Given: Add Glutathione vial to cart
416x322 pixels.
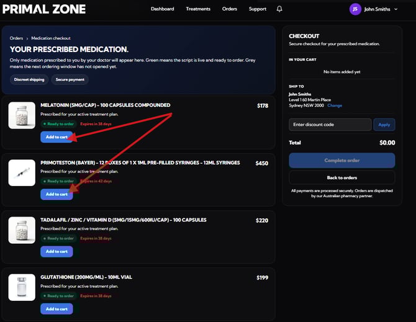Looking at the screenshot, I should (57, 308).
